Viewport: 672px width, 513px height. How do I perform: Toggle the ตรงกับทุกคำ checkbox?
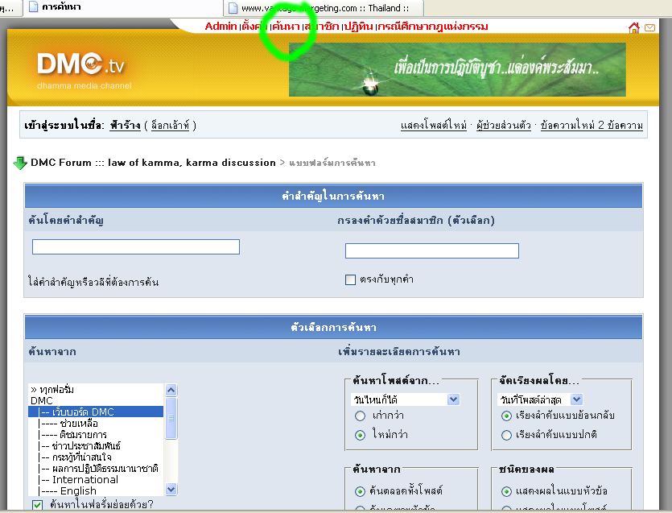tap(350, 279)
